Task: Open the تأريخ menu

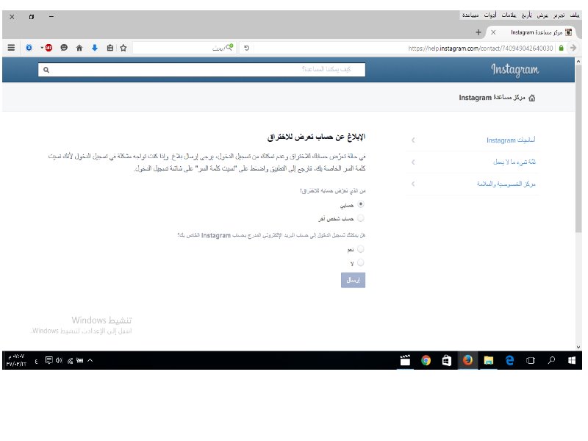Action: (526, 15)
